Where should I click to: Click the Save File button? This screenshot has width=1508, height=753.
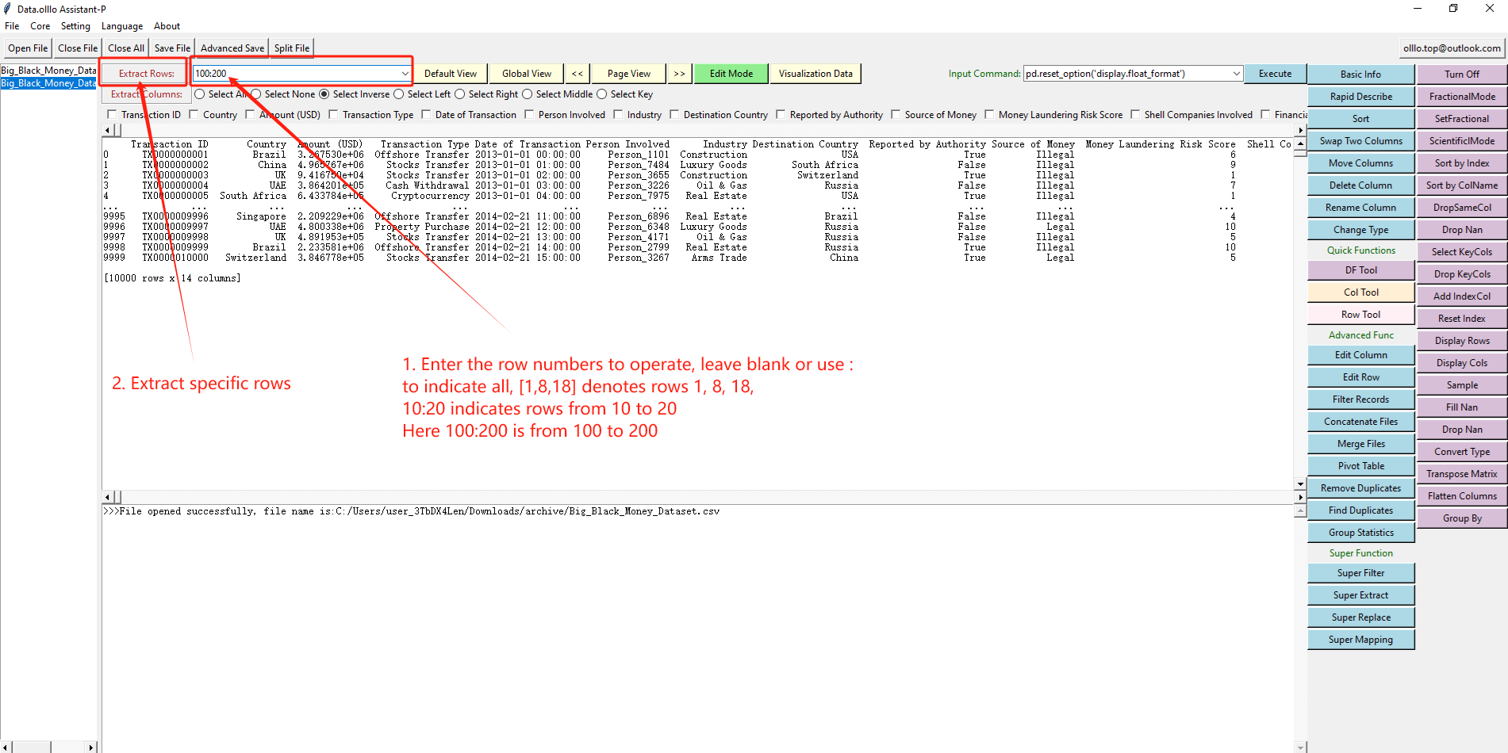click(172, 48)
